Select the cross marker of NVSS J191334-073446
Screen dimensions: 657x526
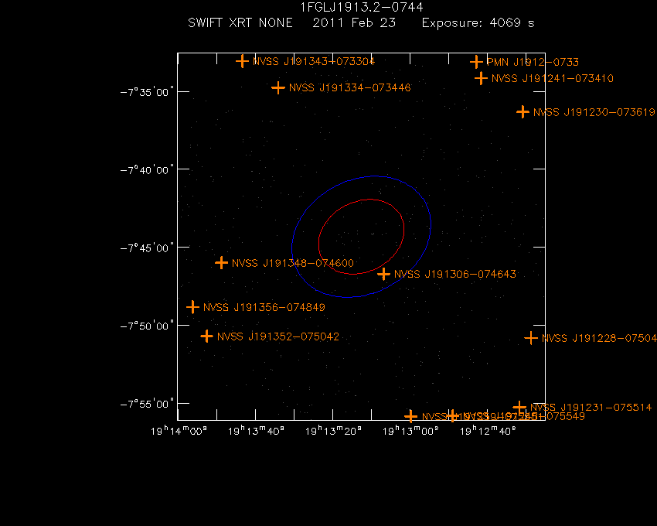click(277, 87)
